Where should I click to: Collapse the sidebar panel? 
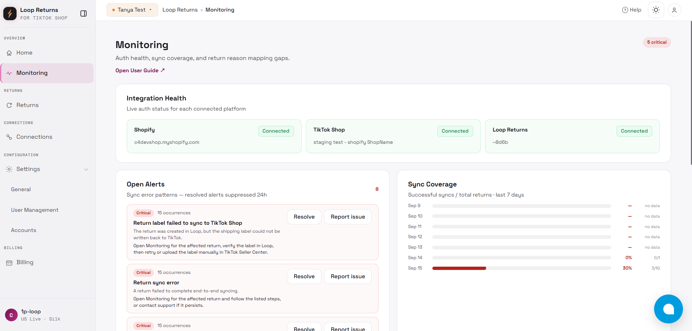point(83,13)
